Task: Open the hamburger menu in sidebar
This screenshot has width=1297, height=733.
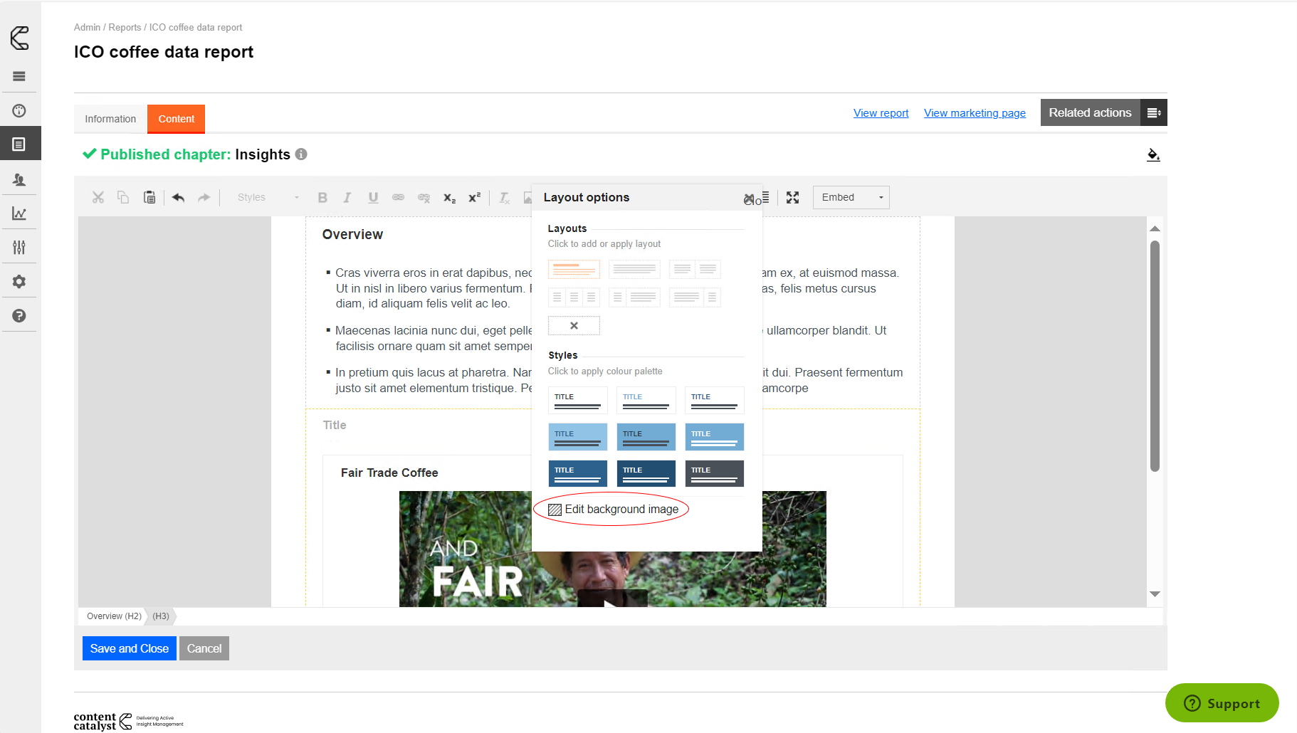Action: pyautogui.click(x=19, y=76)
